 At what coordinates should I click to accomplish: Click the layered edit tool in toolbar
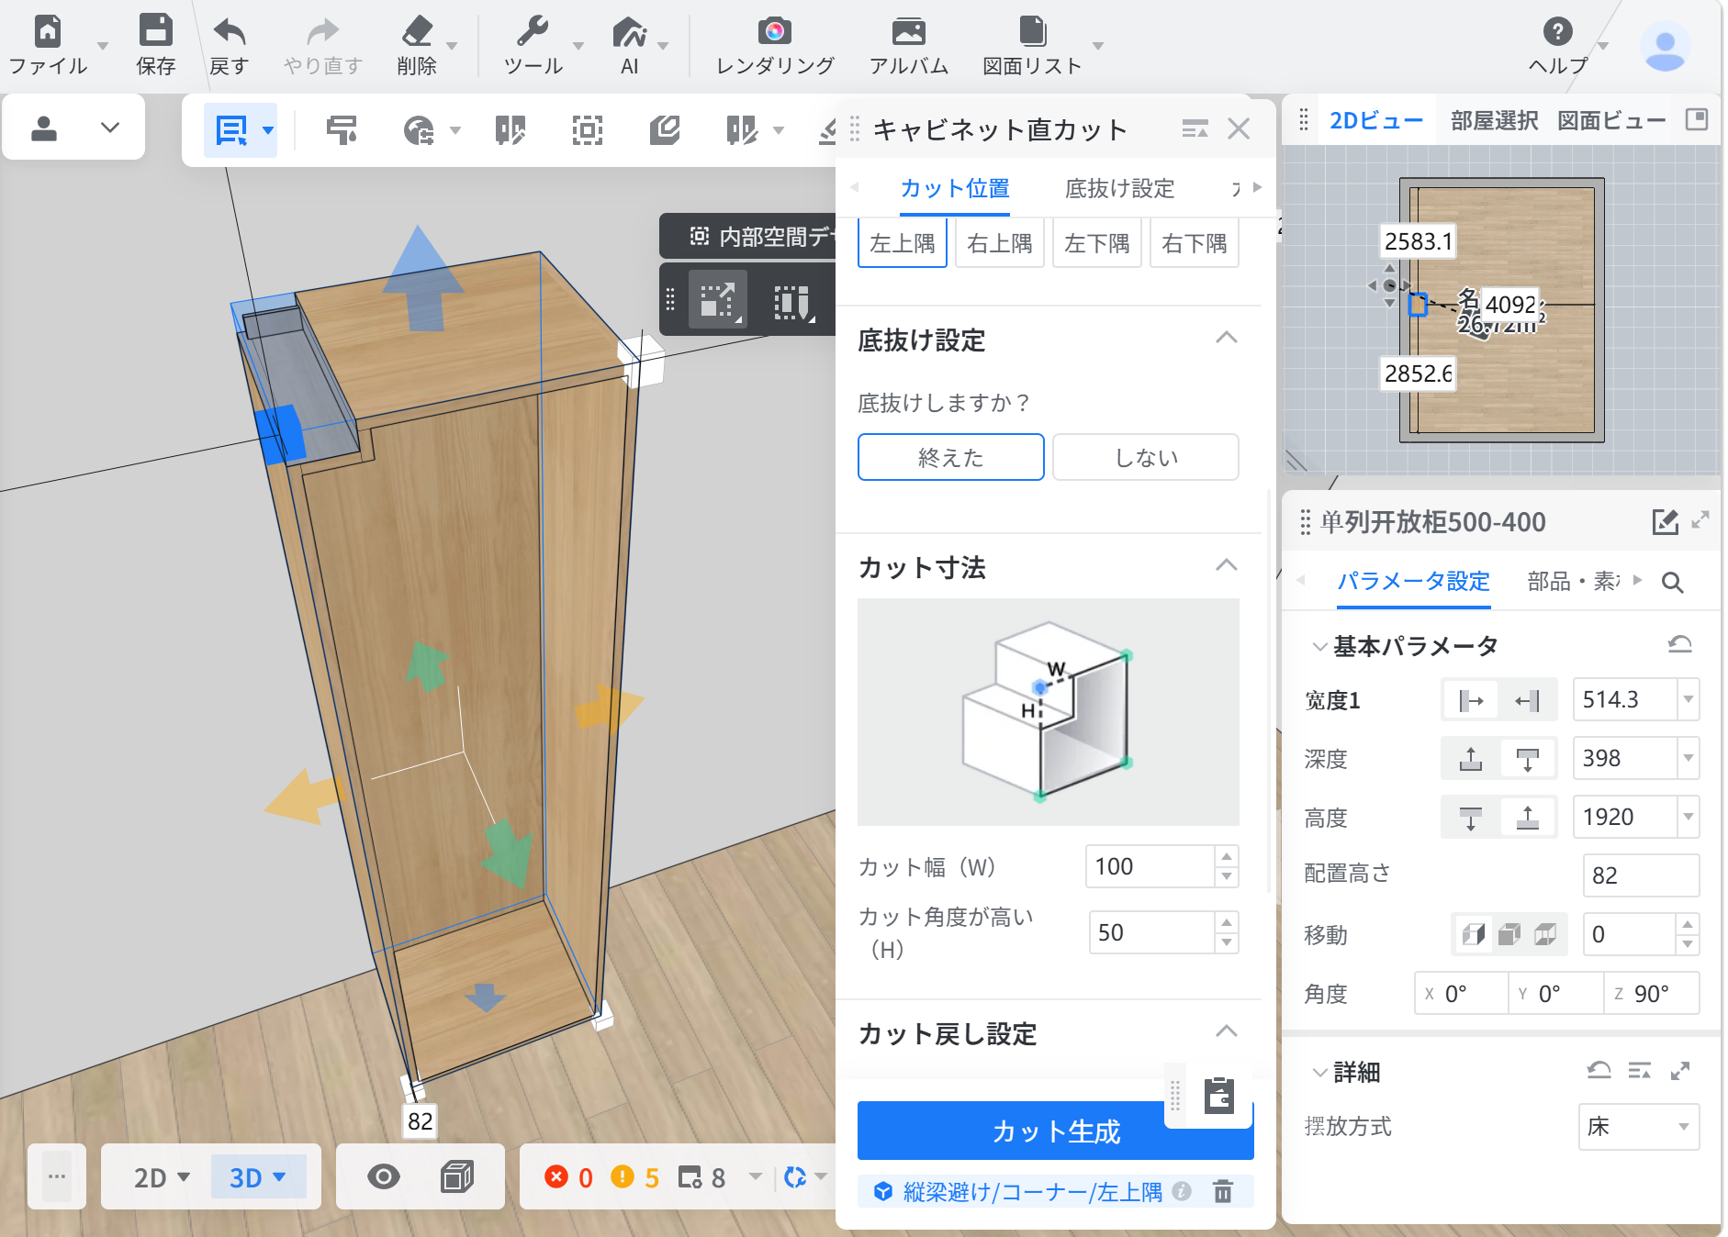click(x=665, y=130)
